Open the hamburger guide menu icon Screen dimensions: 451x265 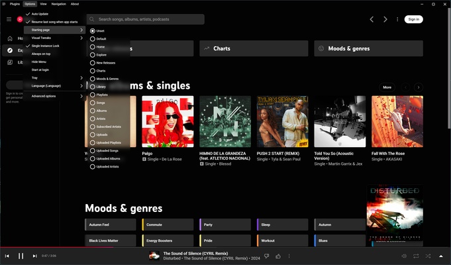(9, 19)
